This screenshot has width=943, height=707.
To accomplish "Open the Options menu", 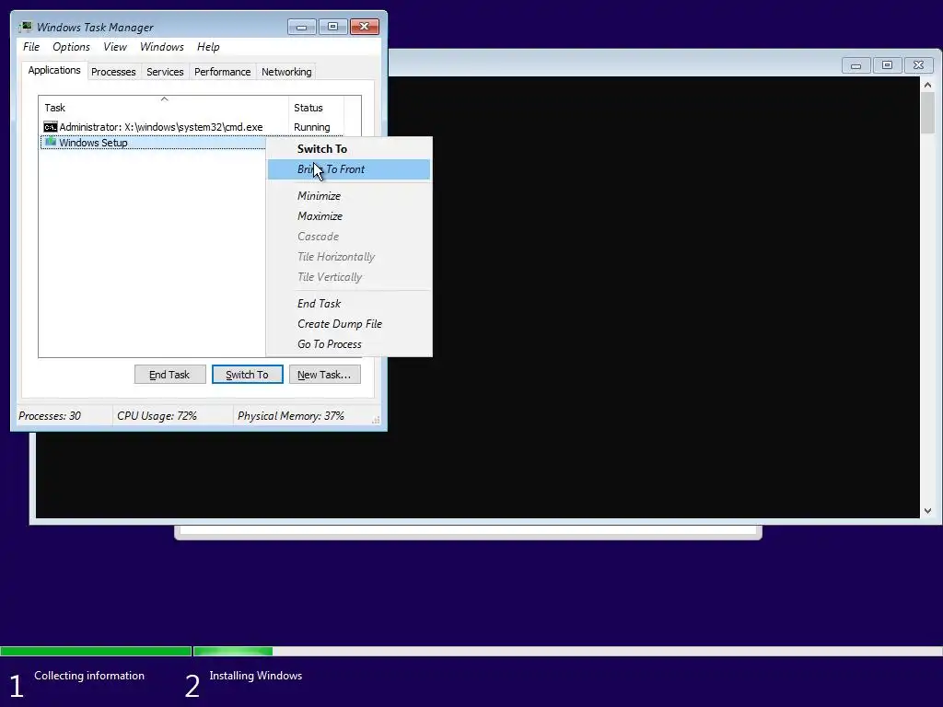I will tap(71, 47).
